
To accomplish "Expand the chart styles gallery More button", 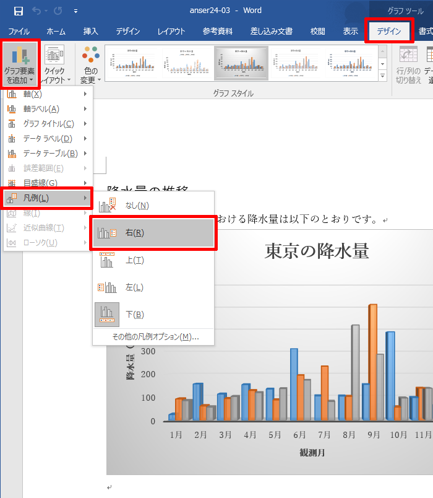I will (x=383, y=76).
